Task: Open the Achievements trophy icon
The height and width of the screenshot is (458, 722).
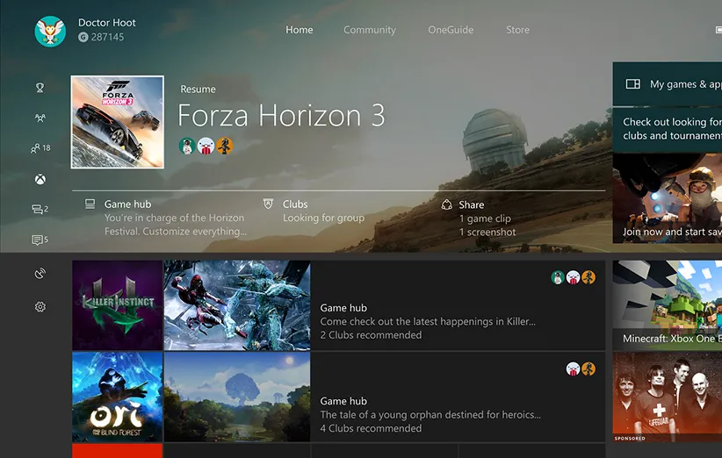Action: point(40,88)
